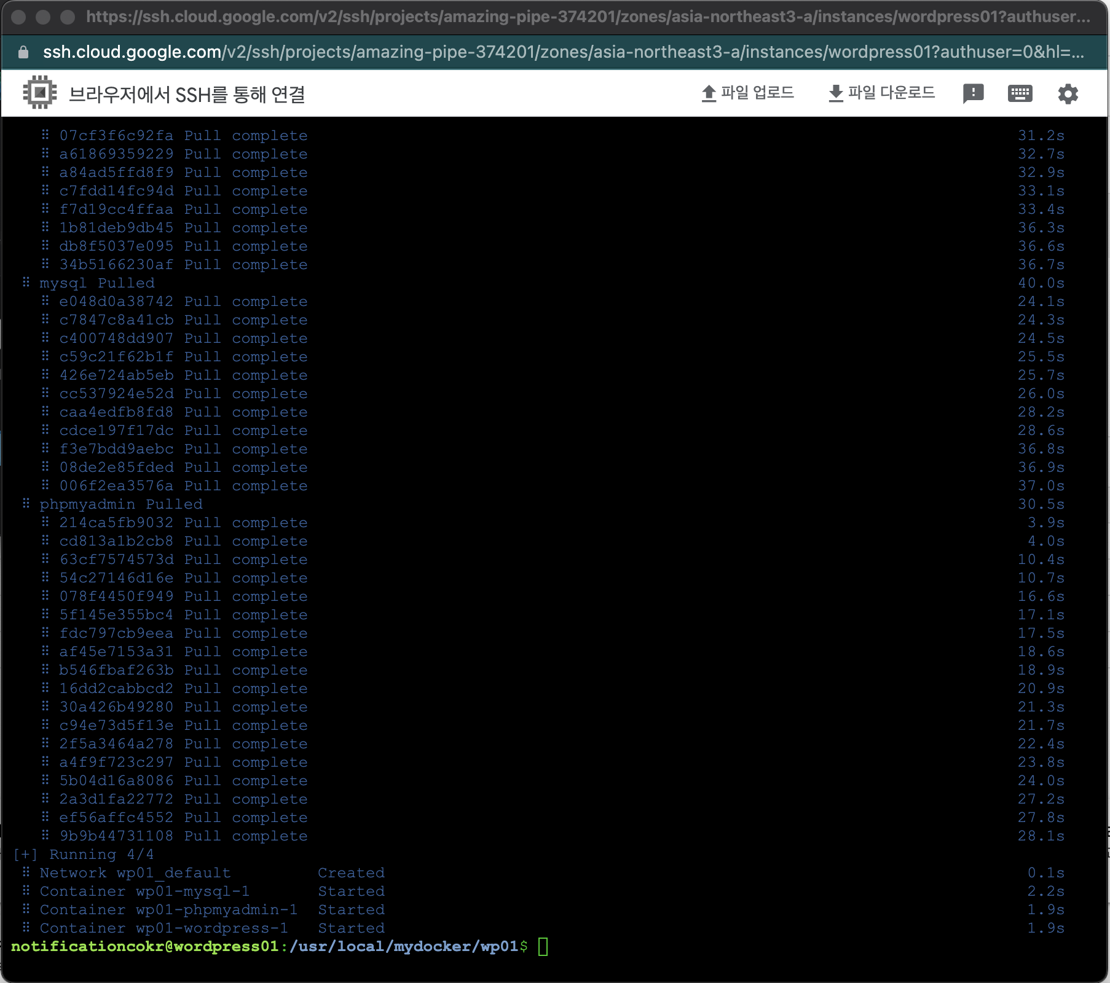Click the 'mysql Pulled' line
1110x983 pixels.
pos(97,283)
